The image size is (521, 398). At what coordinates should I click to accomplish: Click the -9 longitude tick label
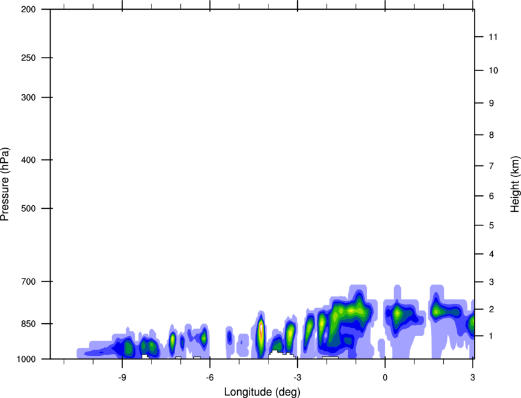pos(122,377)
